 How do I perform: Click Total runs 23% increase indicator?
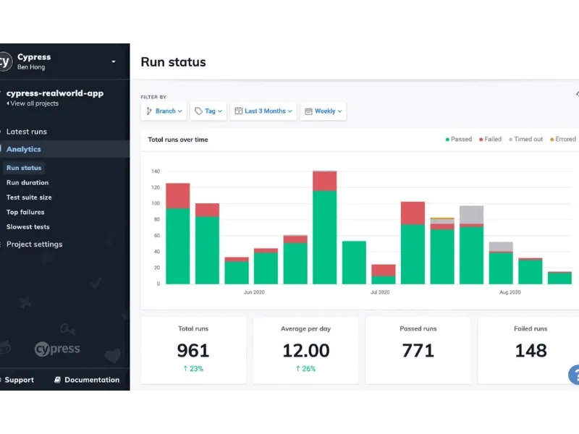click(193, 369)
